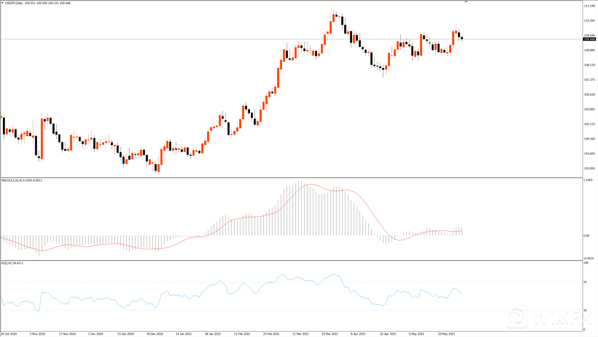Click the last candlestick on the price chart
Screen dimensions: 598x337
[x=462, y=38]
